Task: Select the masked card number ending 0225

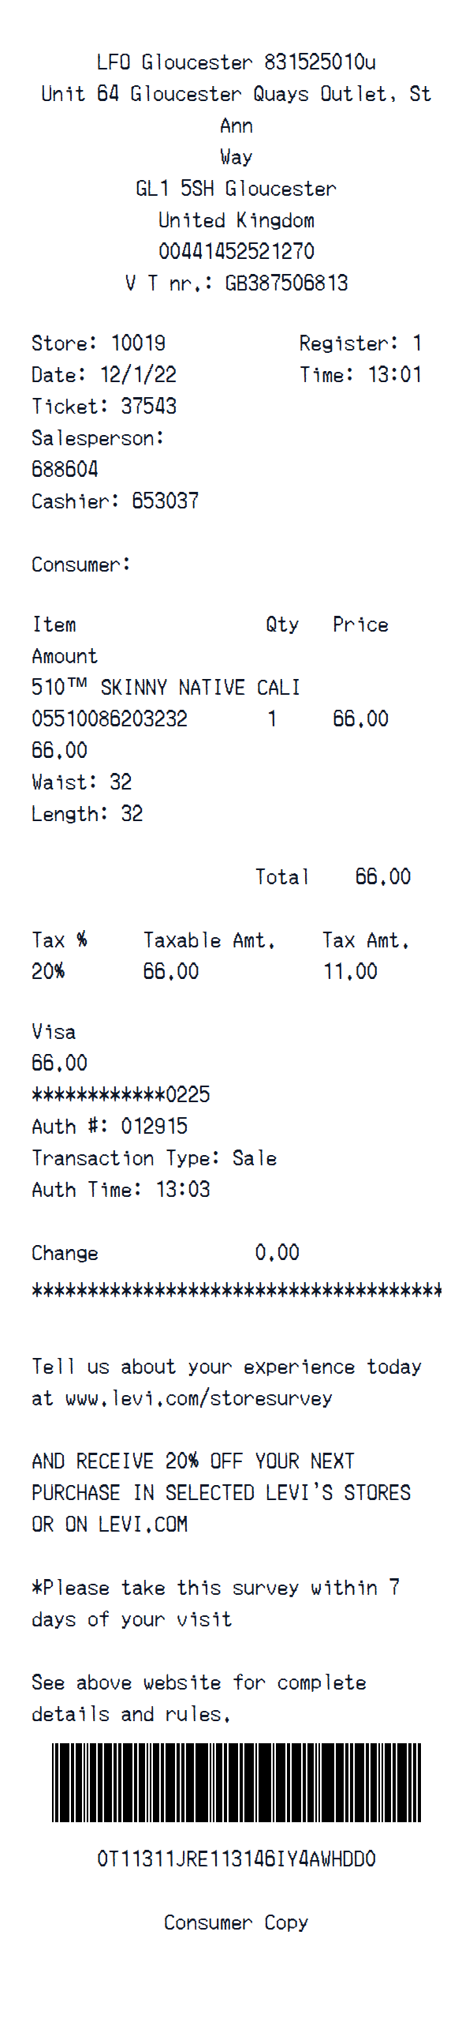Action: pyautogui.click(x=121, y=1094)
